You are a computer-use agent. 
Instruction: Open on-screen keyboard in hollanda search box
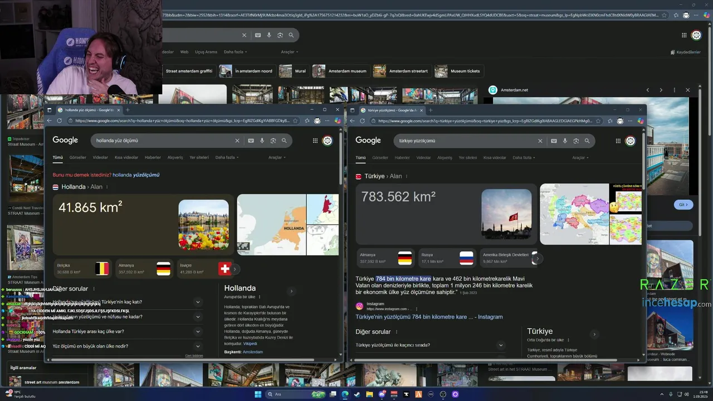pyautogui.click(x=251, y=141)
